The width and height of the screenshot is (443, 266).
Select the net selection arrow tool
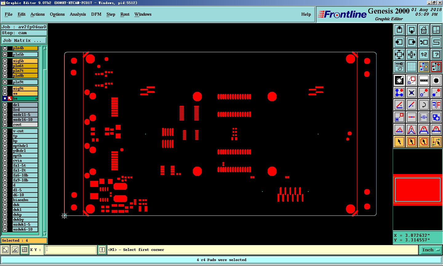[x=436, y=142]
